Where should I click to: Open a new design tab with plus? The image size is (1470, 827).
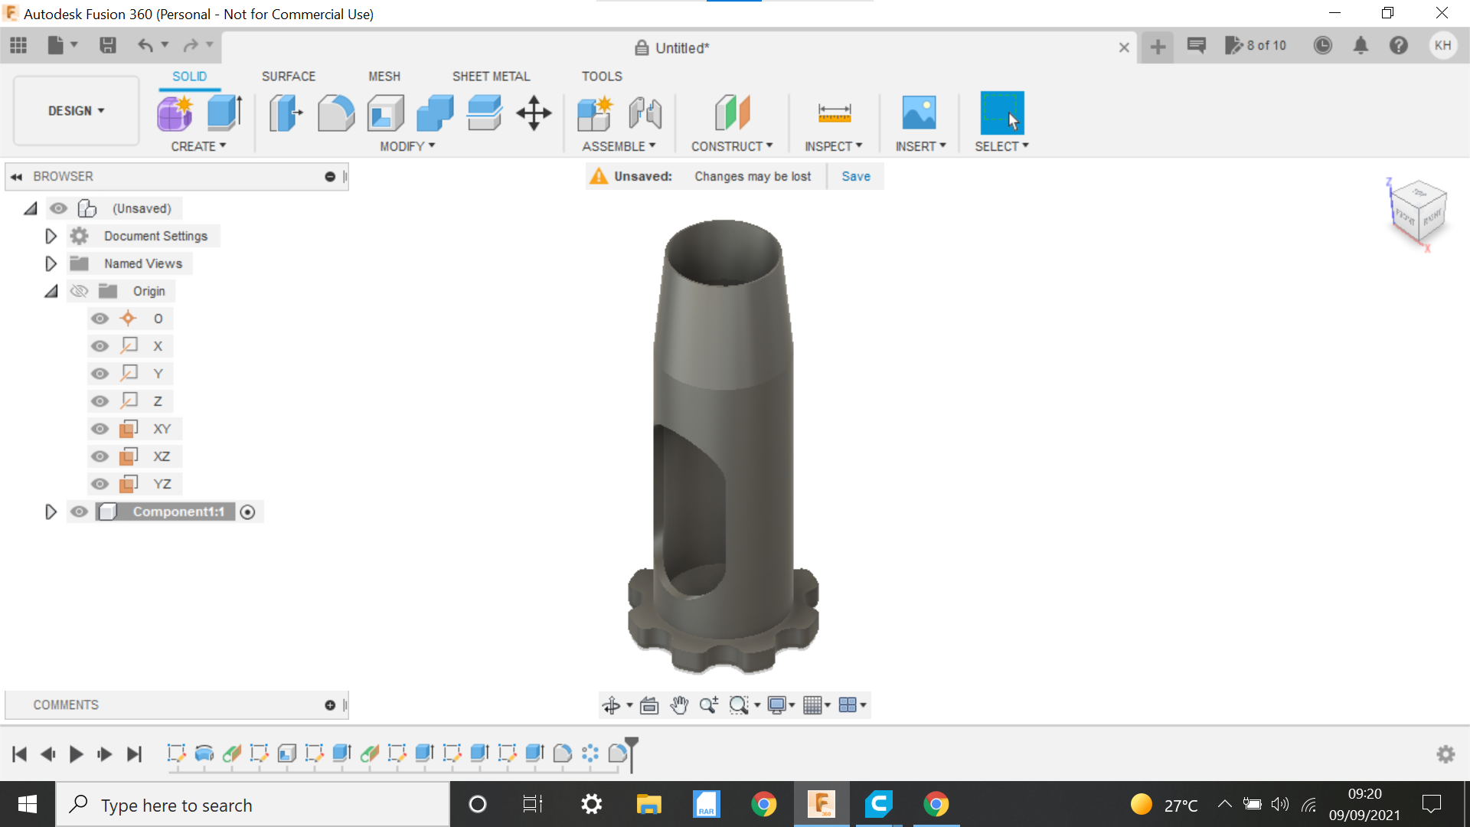[1158, 47]
